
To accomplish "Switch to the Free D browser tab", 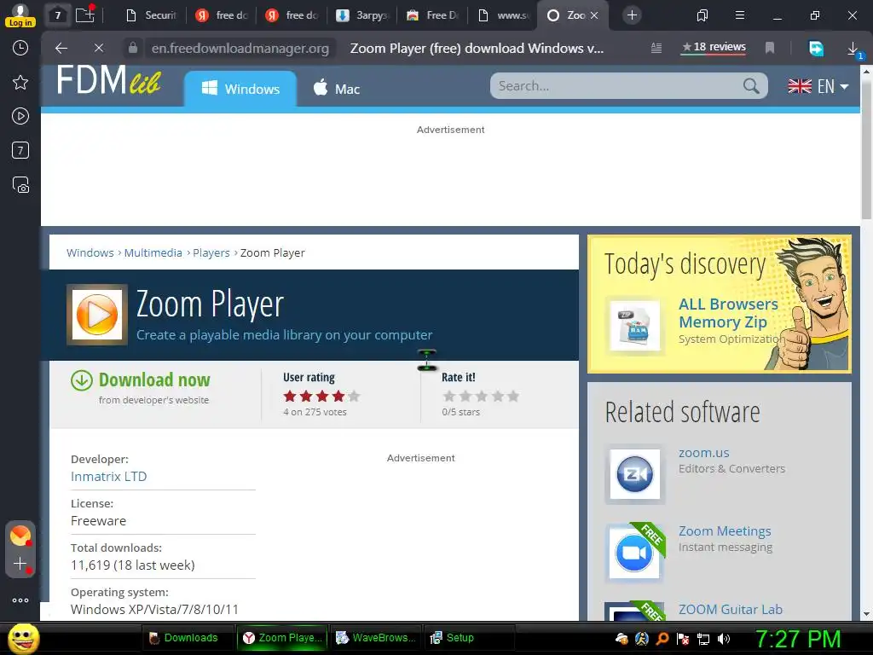I will click(432, 15).
